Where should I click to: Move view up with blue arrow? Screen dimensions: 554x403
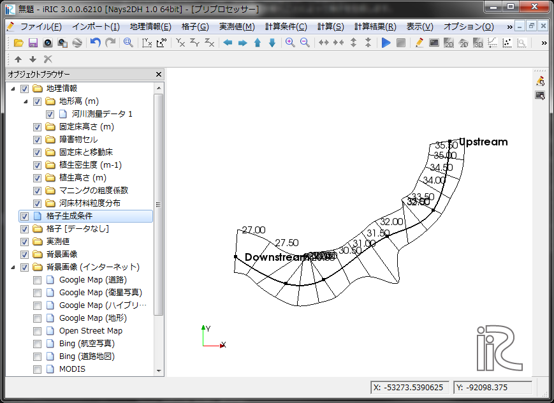point(257,43)
